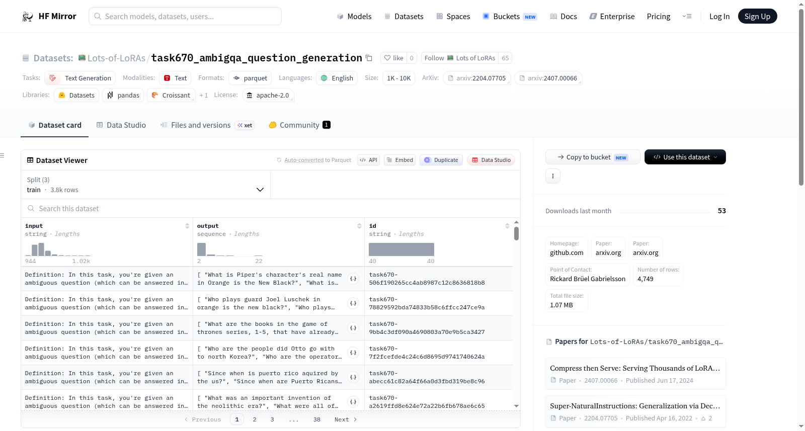Image resolution: width=805 pixels, height=431 pixels.
Task: Open the apache-2.0 license tag
Action: tap(268, 95)
